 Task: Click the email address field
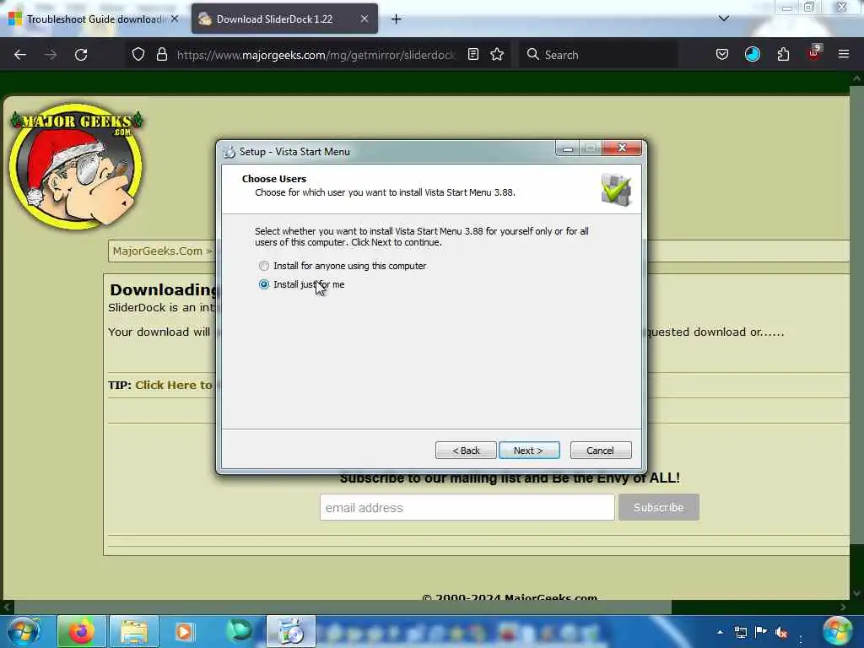coord(467,507)
